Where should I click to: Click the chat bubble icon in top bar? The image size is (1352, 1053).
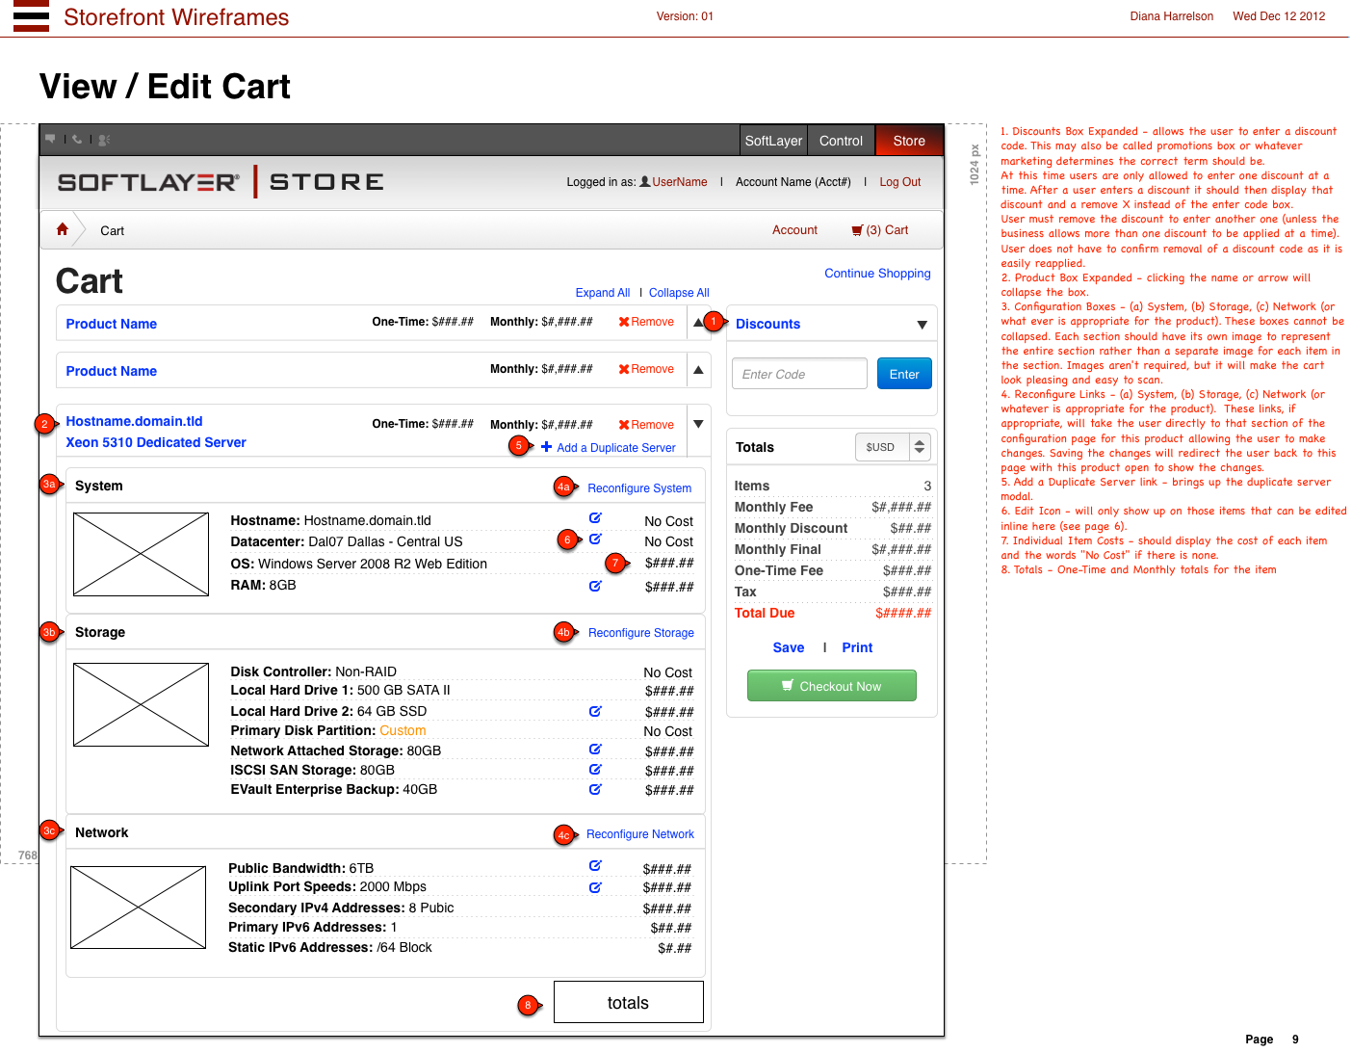(x=50, y=139)
